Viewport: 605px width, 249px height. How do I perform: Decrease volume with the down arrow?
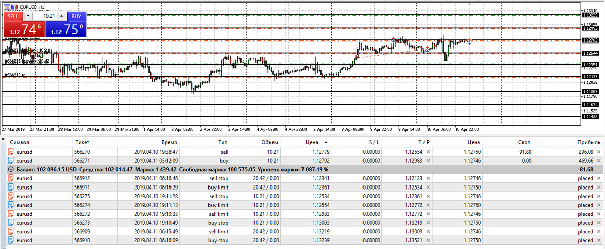pos(28,16)
